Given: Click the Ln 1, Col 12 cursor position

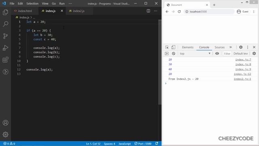Looking at the screenshot, I should [x=93, y=144].
